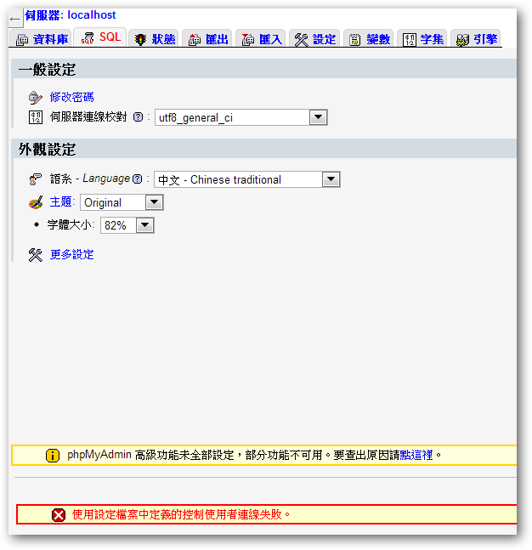Click the 修改密碼 change password link
This screenshot has height=550, width=532.
point(72,97)
